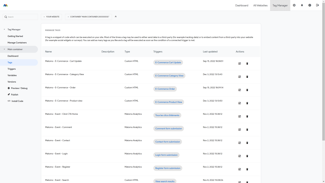Click the Matomo logo

[5, 5]
